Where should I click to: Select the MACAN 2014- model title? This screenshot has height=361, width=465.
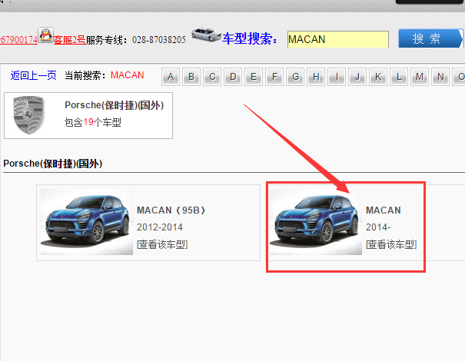coord(384,210)
